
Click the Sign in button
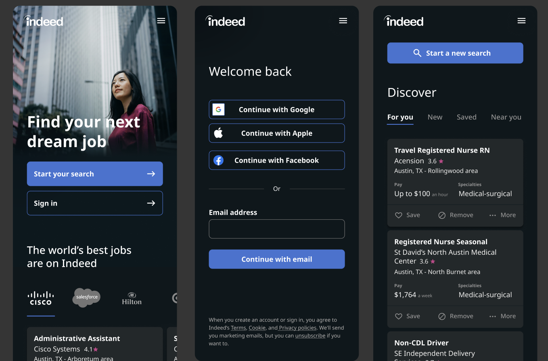pos(95,203)
